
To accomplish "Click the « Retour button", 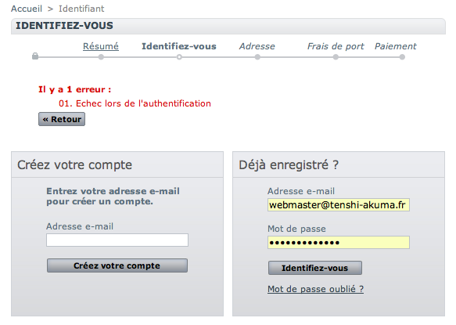I will click(62, 119).
